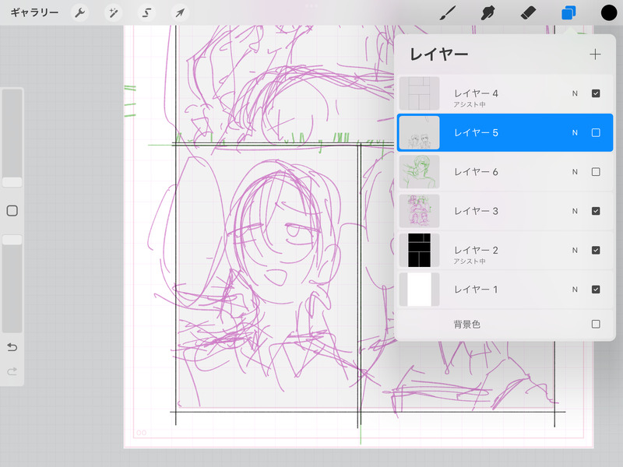Open the Actions wrench menu
This screenshot has width=623, height=467.
(x=80, y=13)
